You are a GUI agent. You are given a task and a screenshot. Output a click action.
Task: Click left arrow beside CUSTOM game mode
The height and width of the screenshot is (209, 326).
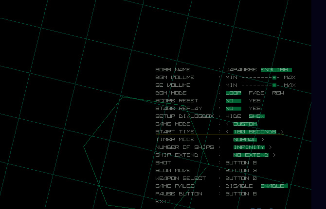tap(227, 124)
